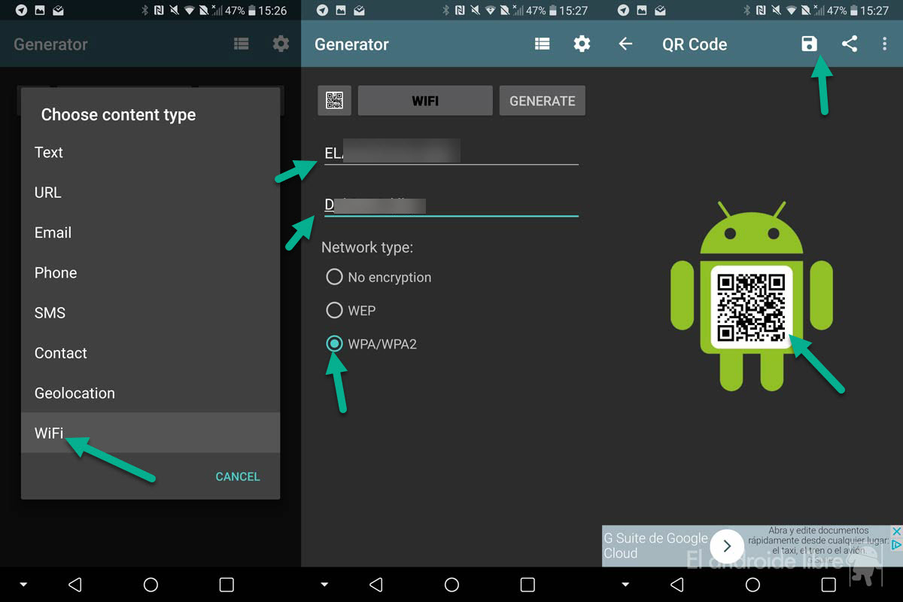Open settings gear in middle Generator screen
This screenshot has width=903, height=602.
point(582,44)
